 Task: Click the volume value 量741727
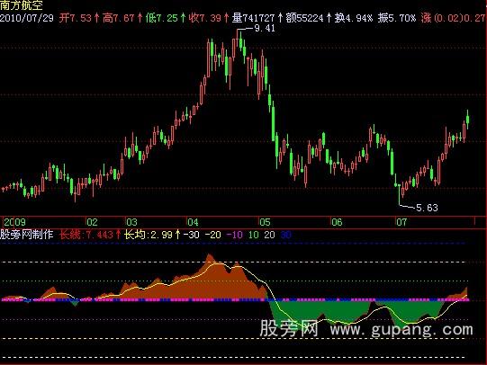click(254, 18)
